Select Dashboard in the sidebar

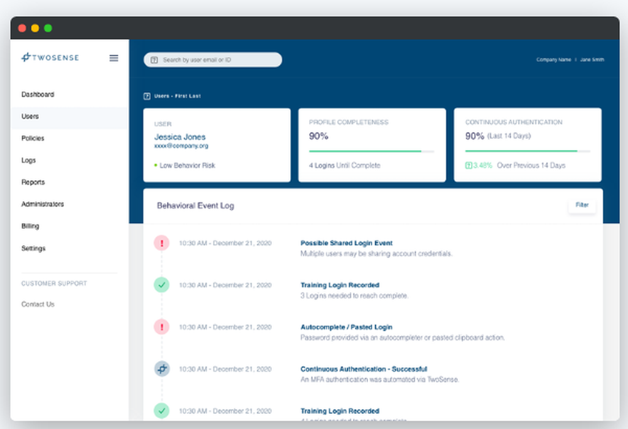[38, 94]
